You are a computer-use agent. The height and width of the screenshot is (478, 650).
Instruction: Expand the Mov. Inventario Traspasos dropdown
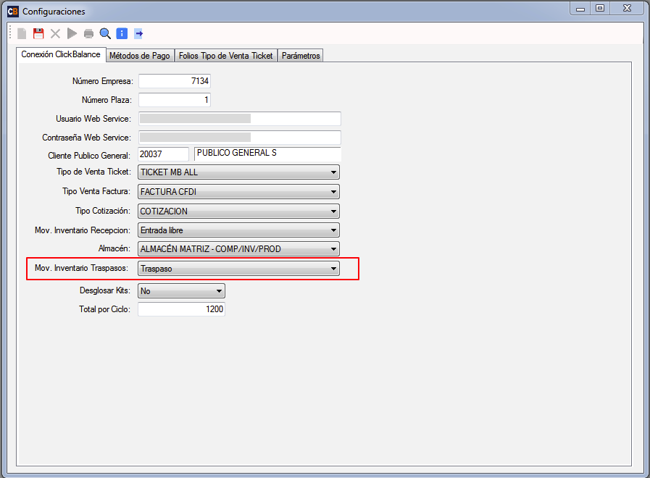(333, 269)
